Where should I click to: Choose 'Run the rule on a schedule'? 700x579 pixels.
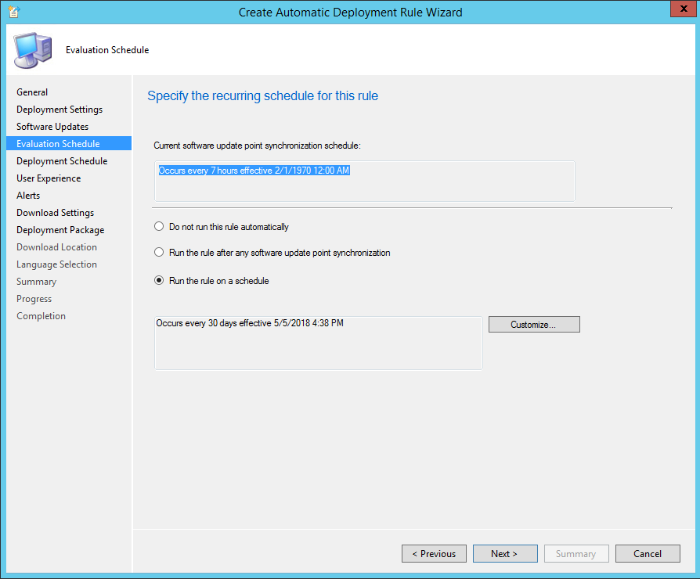tap(160, 281)
